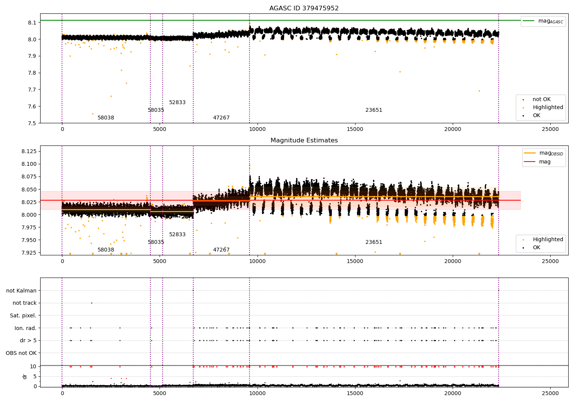Click the green line sample in mag AGASC legend
574x402 pixels.
click(529, 21)
